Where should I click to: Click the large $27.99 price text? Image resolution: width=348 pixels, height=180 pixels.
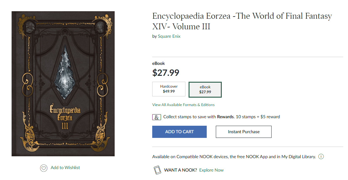pos(166,73)
